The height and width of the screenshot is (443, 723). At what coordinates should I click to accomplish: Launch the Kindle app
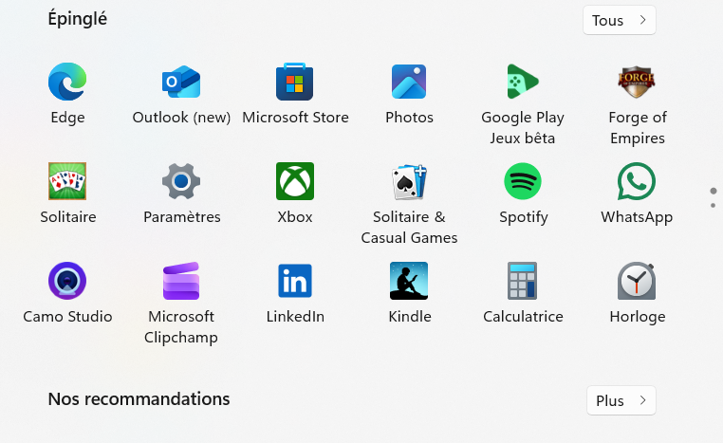pyautogui.click(x=409, y=281)
